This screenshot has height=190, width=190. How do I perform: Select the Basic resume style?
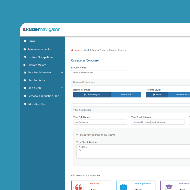pos(157,95)
